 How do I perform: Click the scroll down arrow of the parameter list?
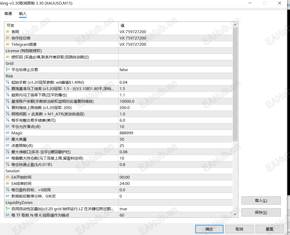(235, 214)
